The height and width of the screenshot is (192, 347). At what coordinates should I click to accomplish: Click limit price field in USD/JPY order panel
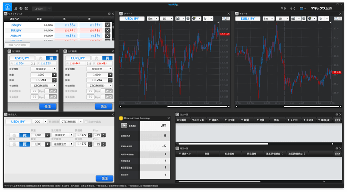[41, 80]
